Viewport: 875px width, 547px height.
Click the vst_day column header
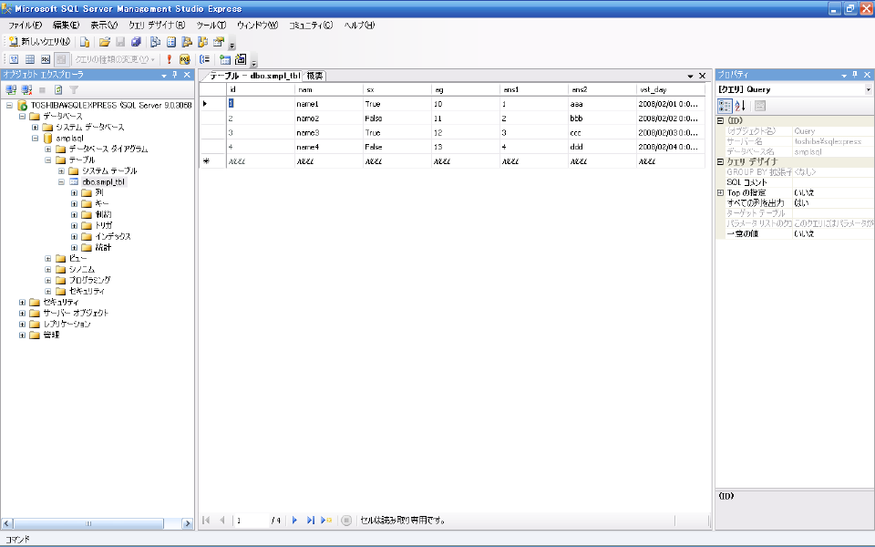[670, 89]
